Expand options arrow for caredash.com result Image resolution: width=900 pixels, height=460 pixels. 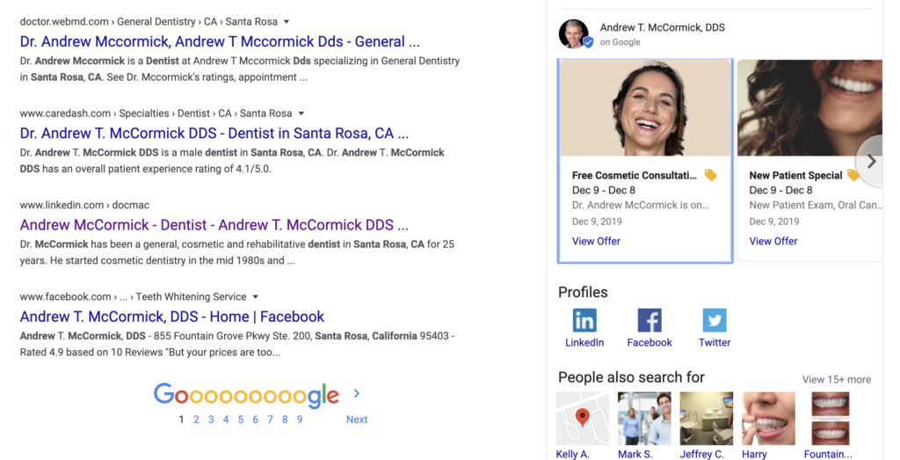point(301,113)
